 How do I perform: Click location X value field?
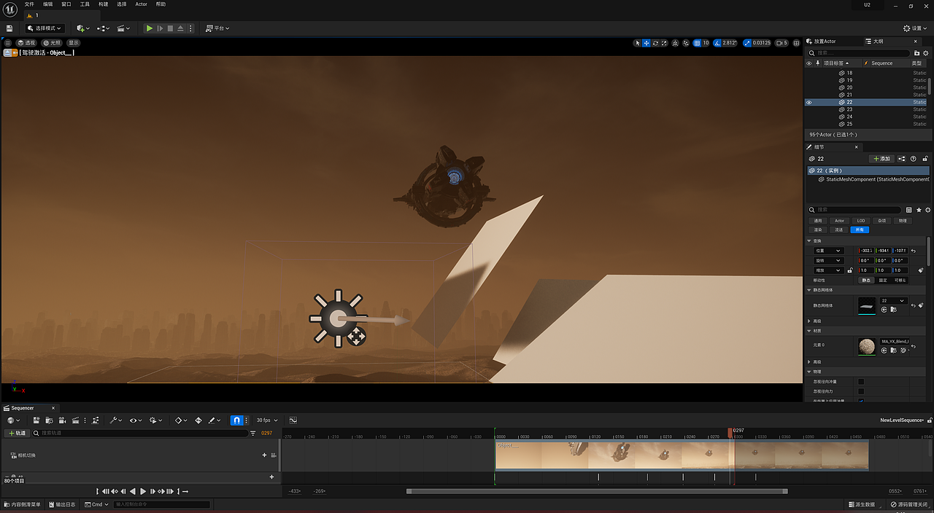pos(866,251)
